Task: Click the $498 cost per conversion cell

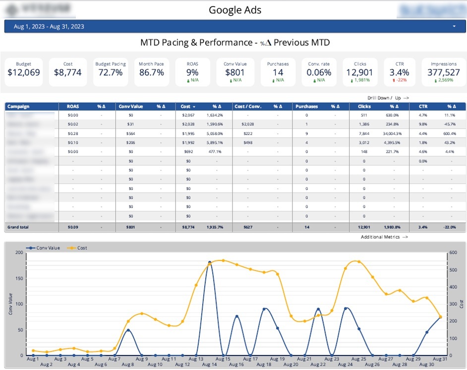Action: tap(248, 143)
